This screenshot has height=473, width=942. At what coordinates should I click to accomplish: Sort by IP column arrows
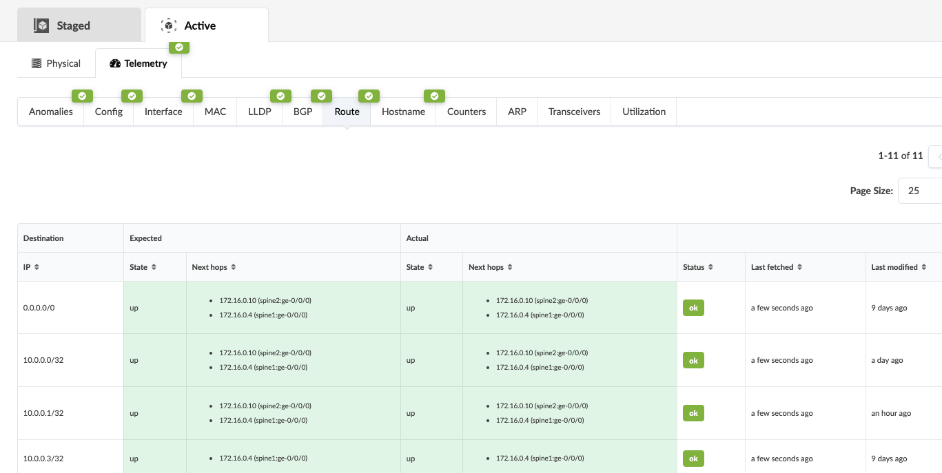37,267
